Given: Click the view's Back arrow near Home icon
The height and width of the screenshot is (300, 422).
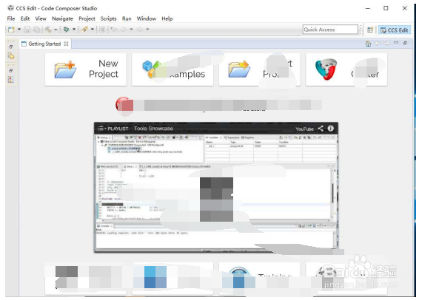Looking at the screenshot, I should 378,44.
